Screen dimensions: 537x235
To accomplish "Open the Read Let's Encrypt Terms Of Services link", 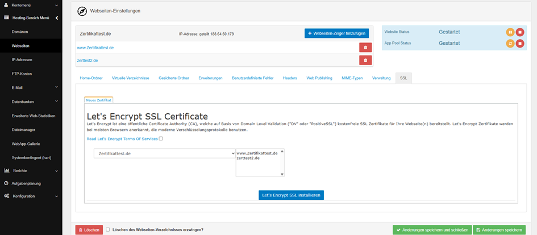I will 122,139.
